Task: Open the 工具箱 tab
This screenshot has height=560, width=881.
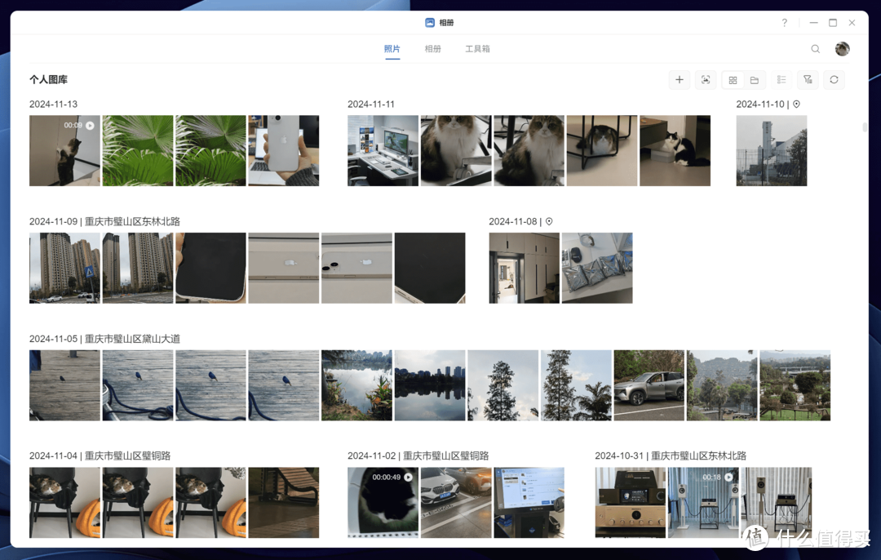Action: [x=477, y=49]
